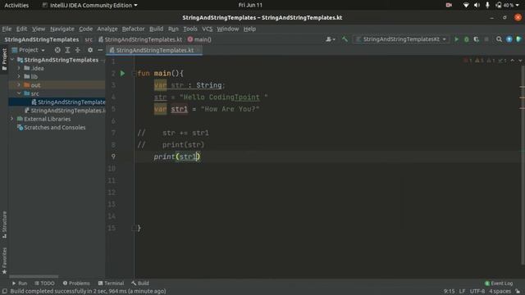Go to next highlighted error arrow
Viewport: 525px width, 295px height.
[x=520, y=61]
